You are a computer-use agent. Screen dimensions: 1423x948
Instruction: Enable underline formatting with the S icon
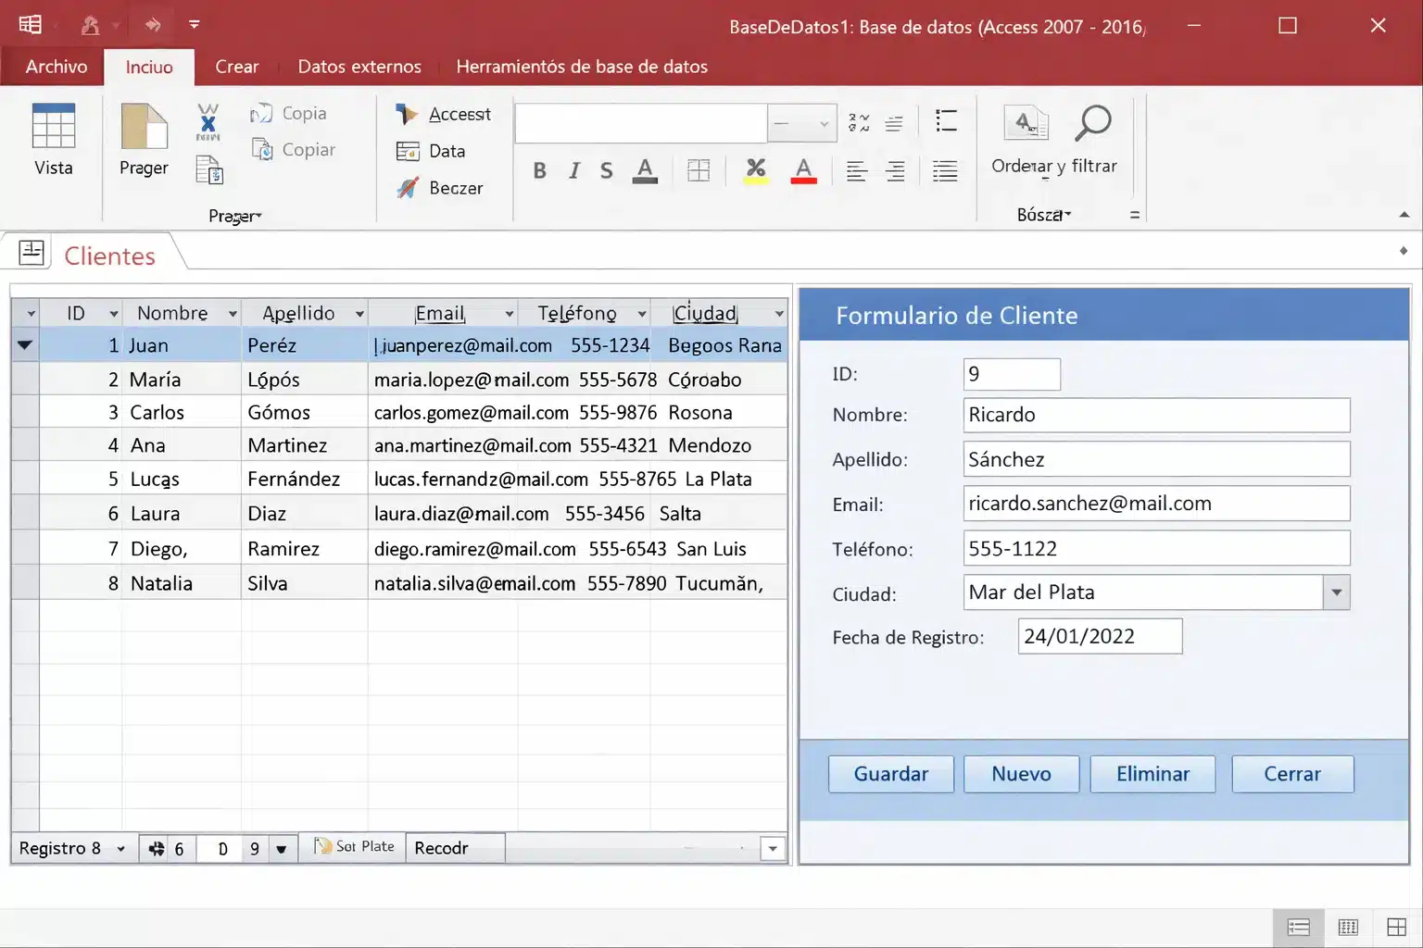(606, 170)
